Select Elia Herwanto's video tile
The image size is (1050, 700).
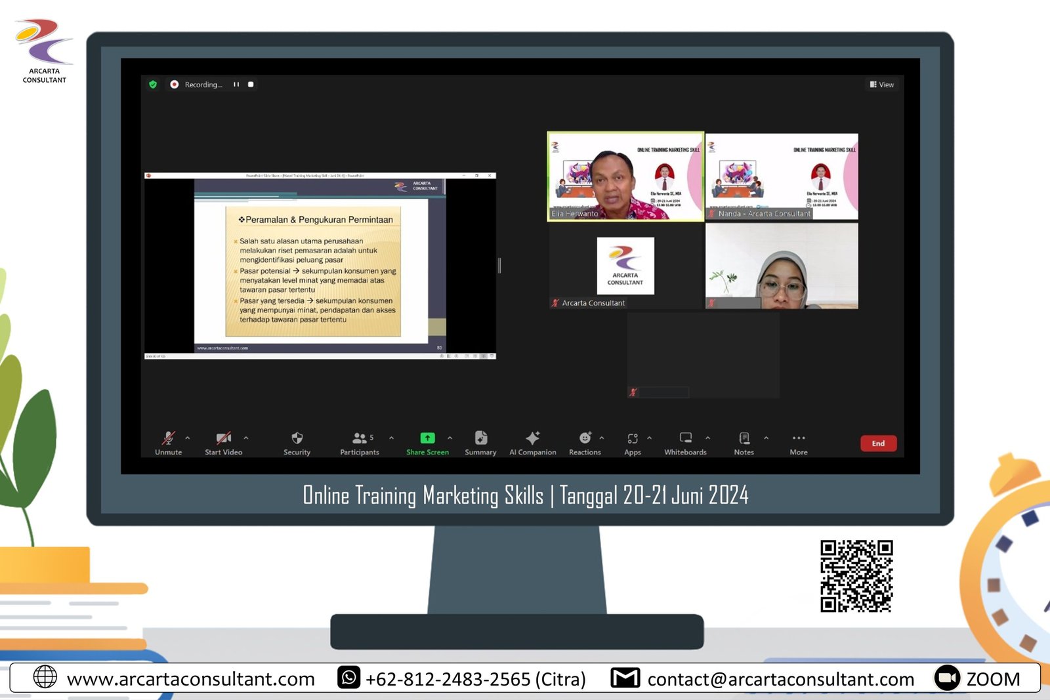[x=625, y=176]
